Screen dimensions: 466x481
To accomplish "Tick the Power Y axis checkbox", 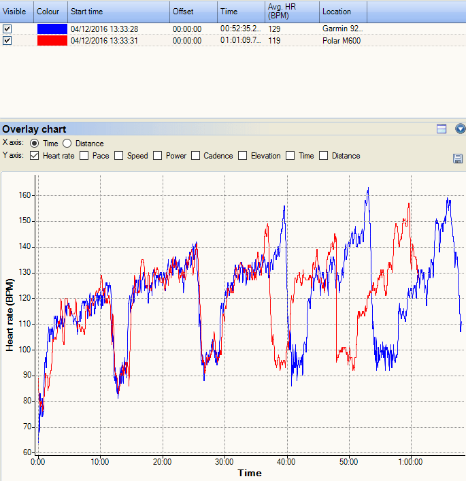I will pyautogui.click(x=158, y=156).
